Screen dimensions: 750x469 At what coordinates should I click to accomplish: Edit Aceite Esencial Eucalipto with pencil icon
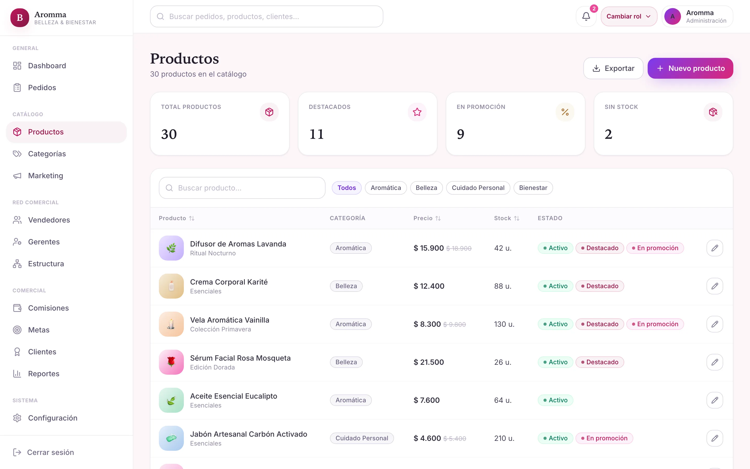[x=715, y=400]
